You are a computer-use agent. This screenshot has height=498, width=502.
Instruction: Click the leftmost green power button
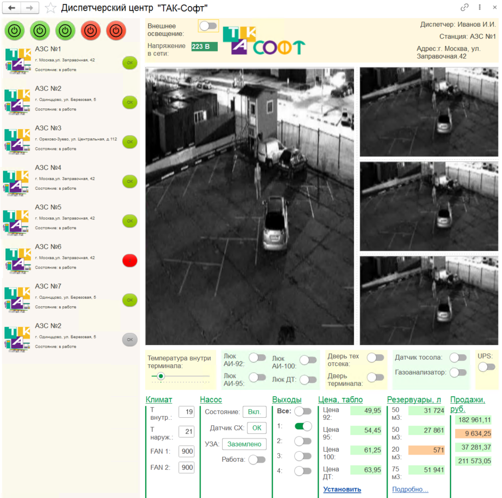(x=15, y=31)
